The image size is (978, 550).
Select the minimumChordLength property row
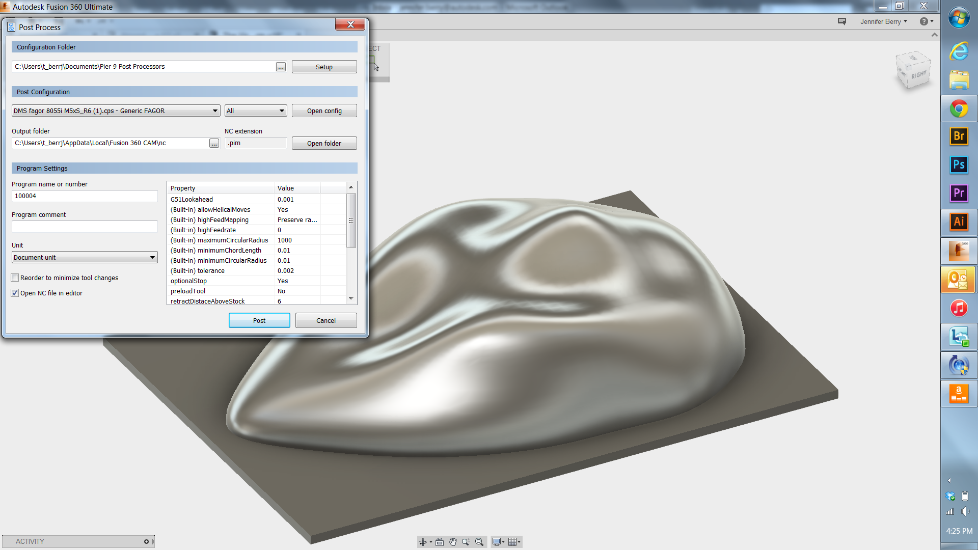[257, 251]
